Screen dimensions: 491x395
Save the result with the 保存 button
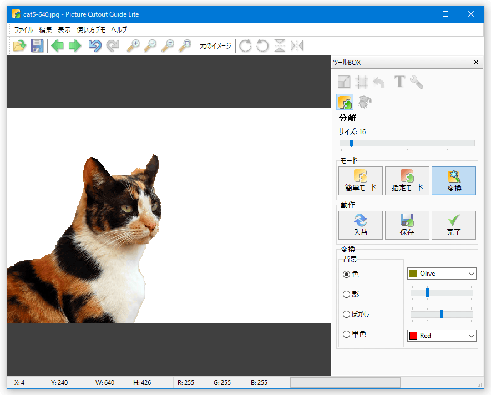pyautogui.click(x=407, y=225)
